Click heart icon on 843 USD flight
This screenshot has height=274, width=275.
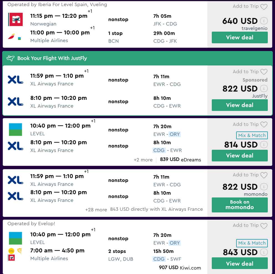coord(264,225)
